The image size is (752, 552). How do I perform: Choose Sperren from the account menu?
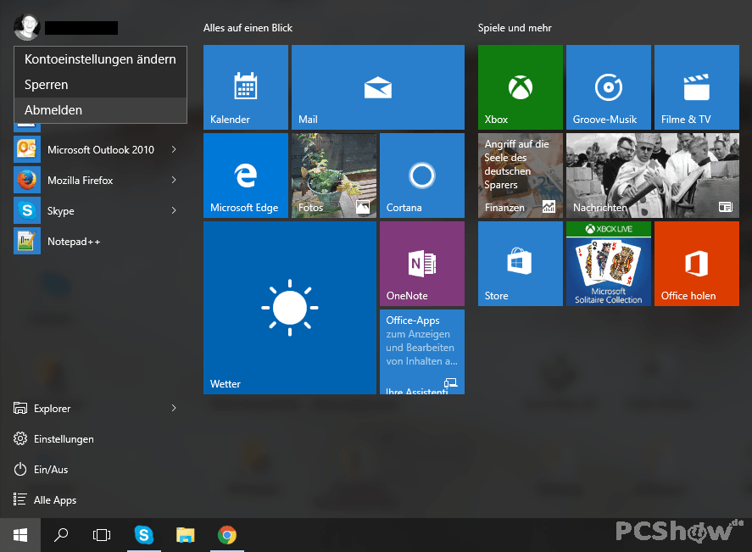[100, 85]
